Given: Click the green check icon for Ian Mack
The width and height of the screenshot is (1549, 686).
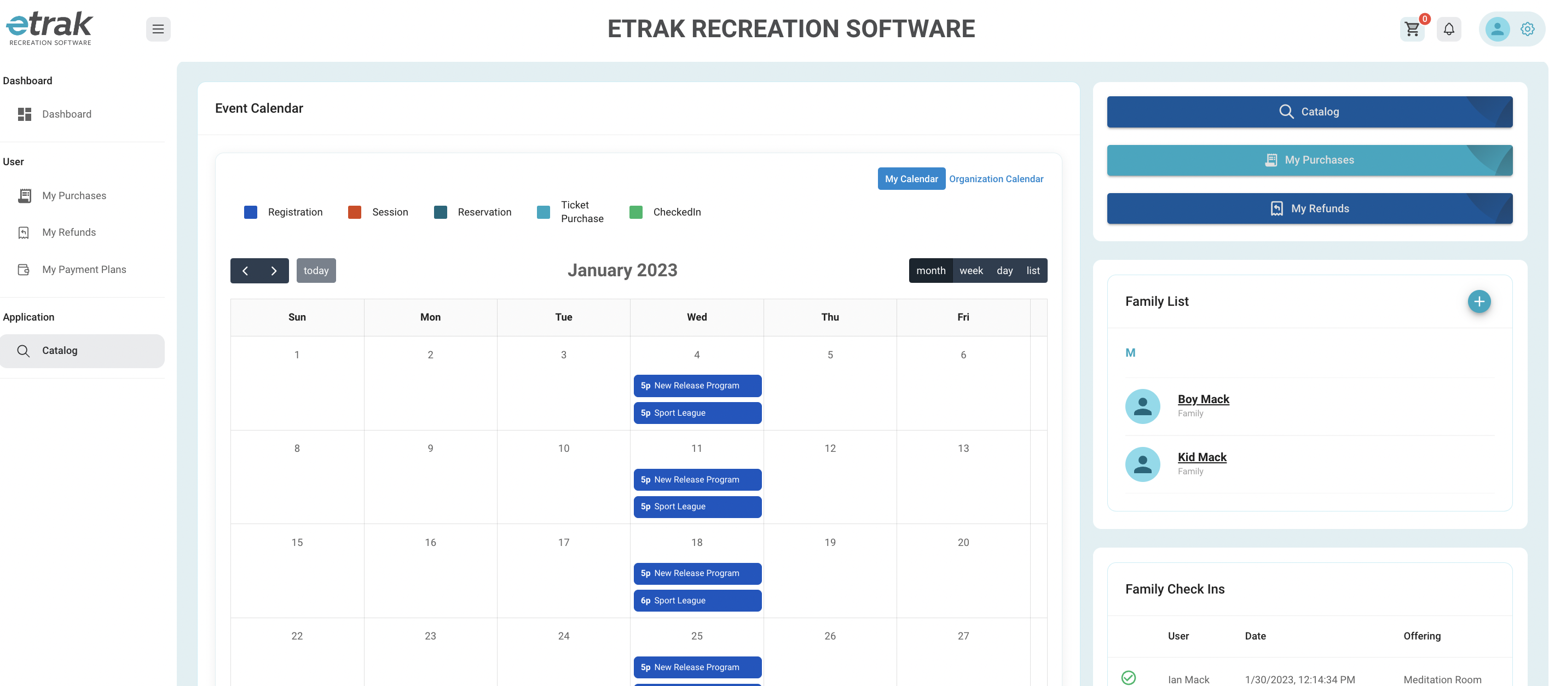Looking at the screenshot, I should pos(1129,678).
